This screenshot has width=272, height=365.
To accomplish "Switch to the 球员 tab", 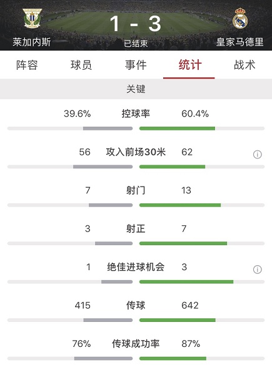I will (81, 65).
